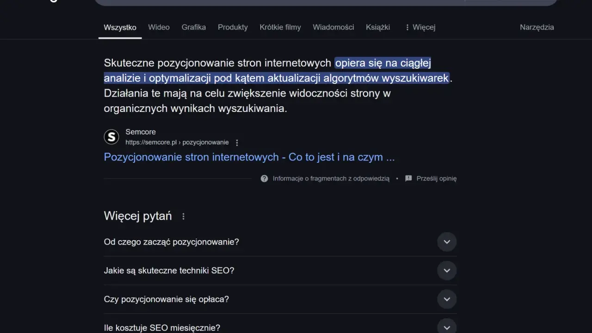Click the Więcej pytań heading
Viewport: 592px width, 333px height.
(x=138, y=216)
